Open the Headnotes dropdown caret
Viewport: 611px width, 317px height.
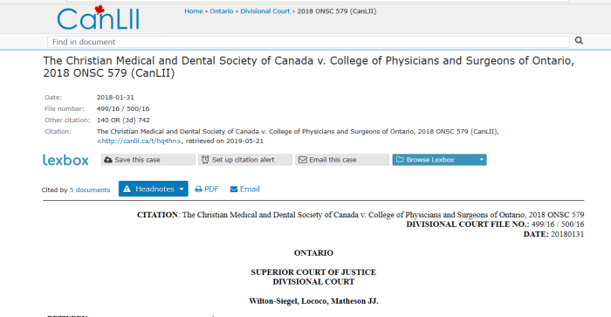tap(182, 190)
